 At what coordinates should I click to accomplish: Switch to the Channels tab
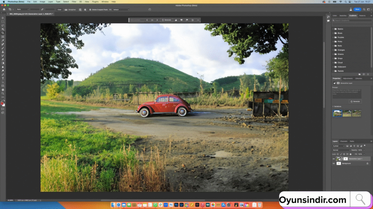pos(344,141)
